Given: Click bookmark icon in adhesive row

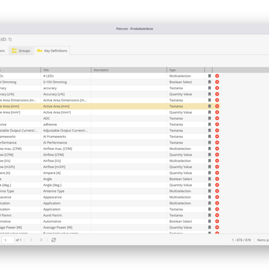Looking at the screenshot, I should tap(209, 124).
